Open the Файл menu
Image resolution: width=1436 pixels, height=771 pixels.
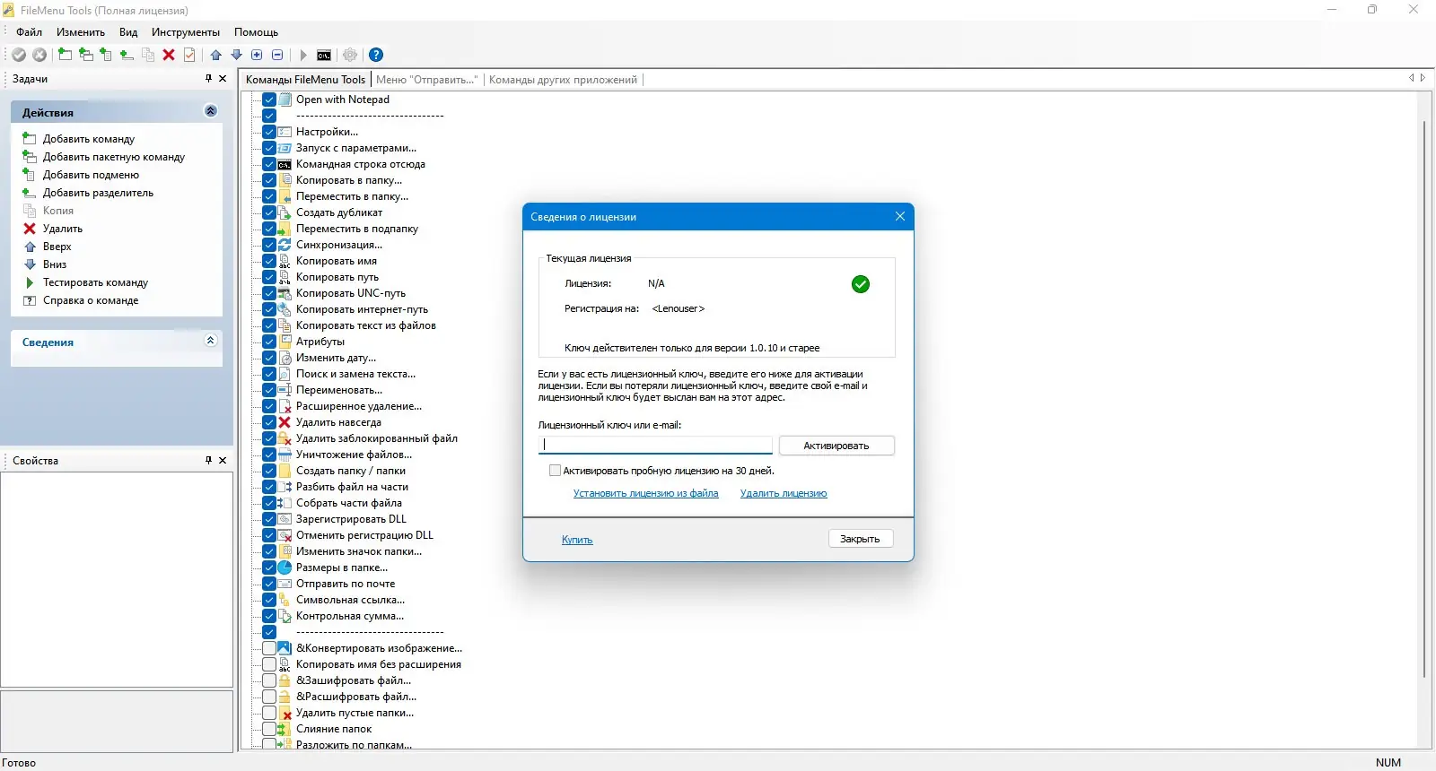tap(30, 32)
